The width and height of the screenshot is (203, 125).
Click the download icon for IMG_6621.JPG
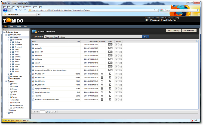[x=102, y=74]
